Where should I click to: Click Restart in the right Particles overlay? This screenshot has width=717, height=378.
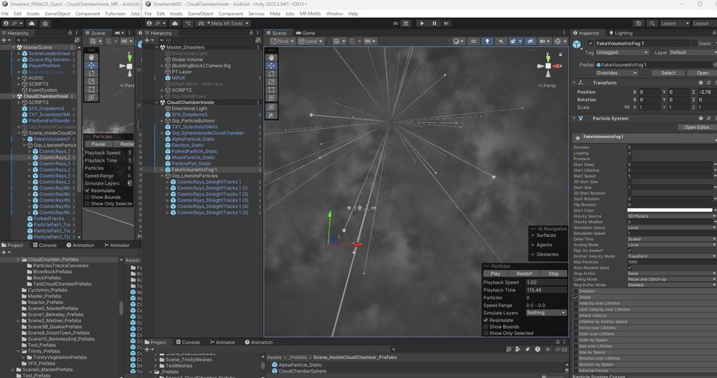tap(524, 273)
